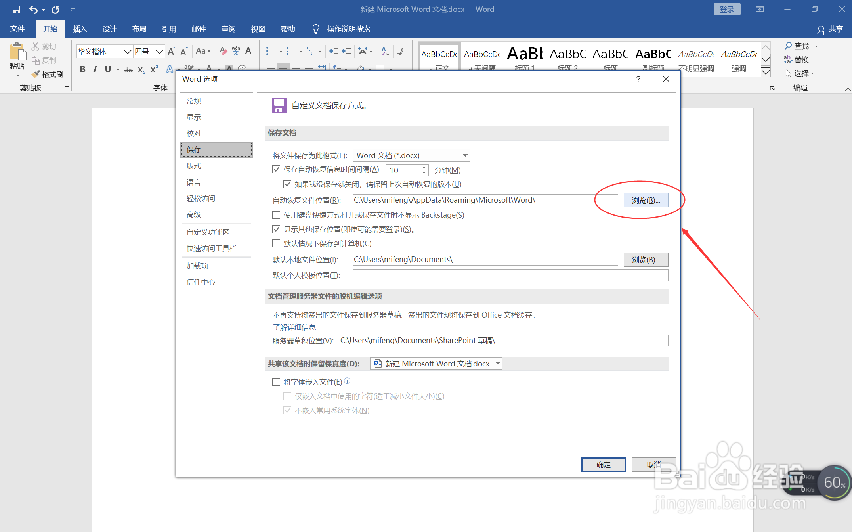Open the font name dropdown (华文楷体)
The width and height of the screenshot is (852, 532).
click(127, 52)
